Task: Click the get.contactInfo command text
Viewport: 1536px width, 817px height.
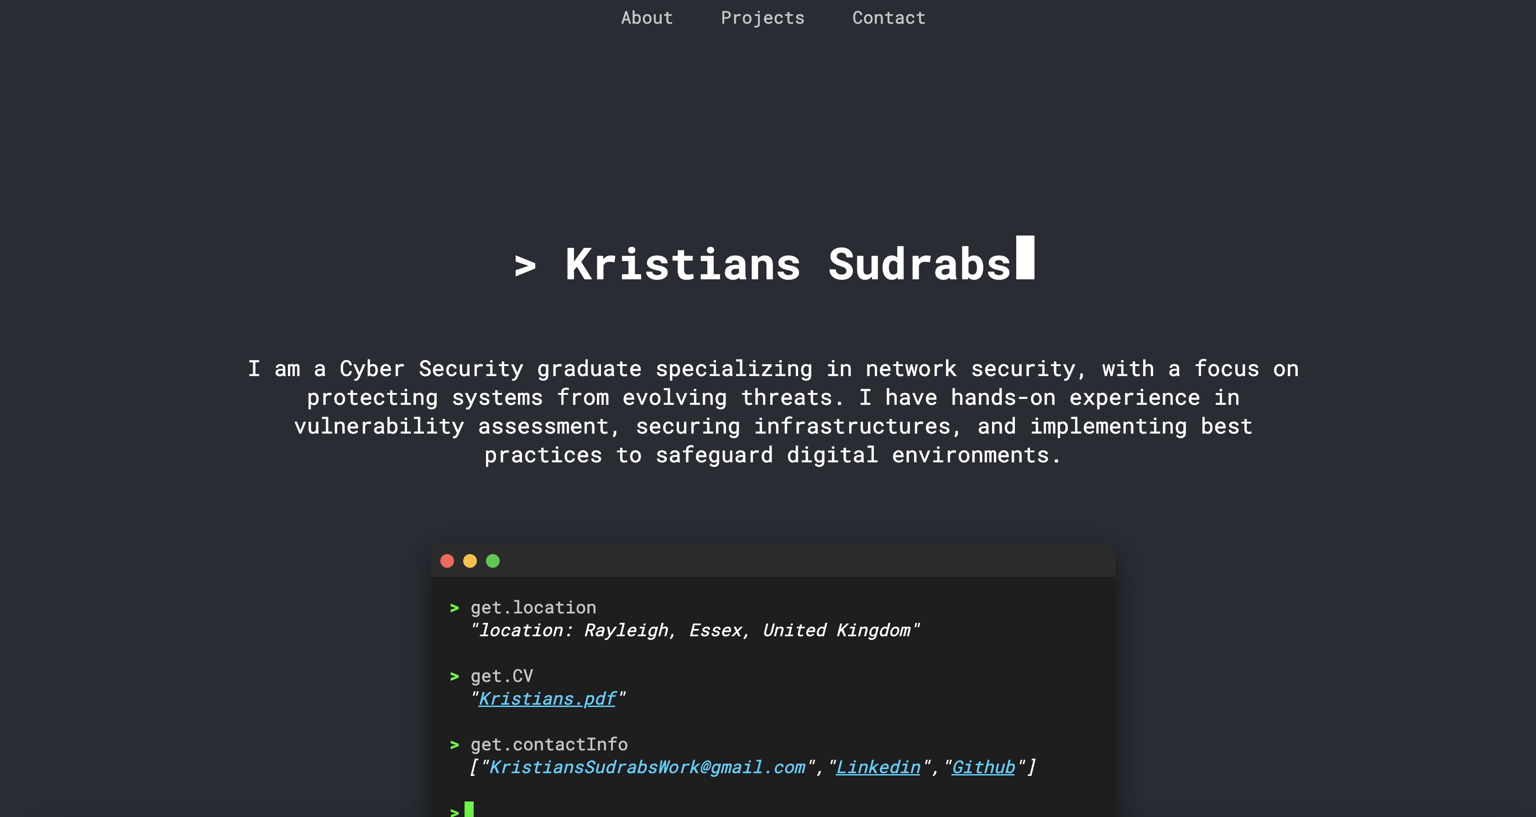Action: tap(549, 745)
